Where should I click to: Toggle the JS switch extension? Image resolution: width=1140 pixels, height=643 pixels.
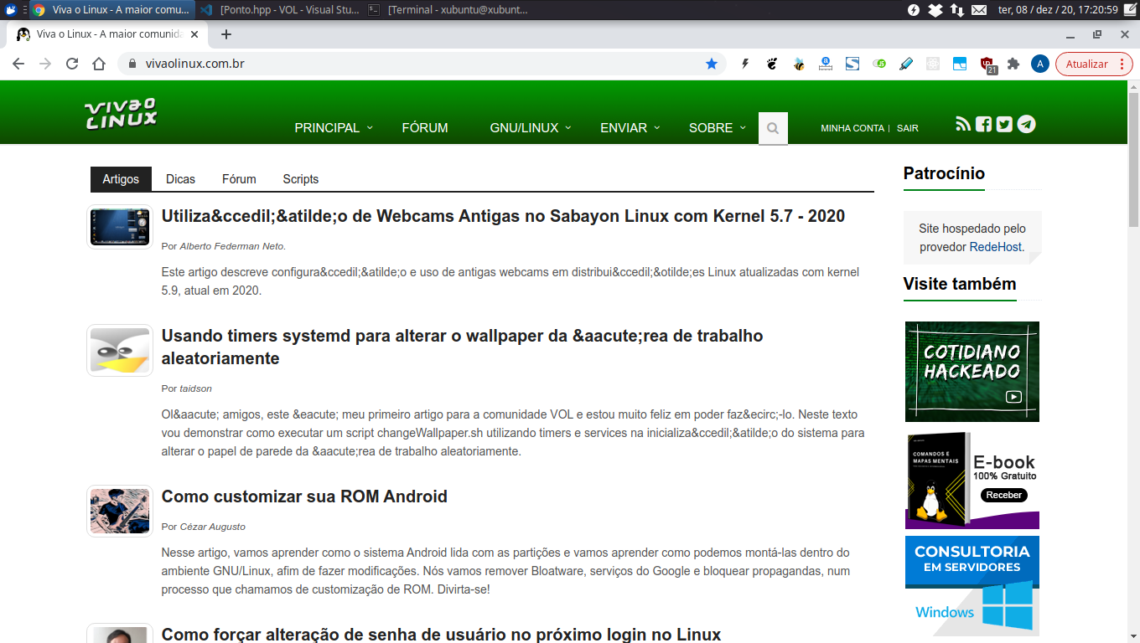(x=879, y=64)
